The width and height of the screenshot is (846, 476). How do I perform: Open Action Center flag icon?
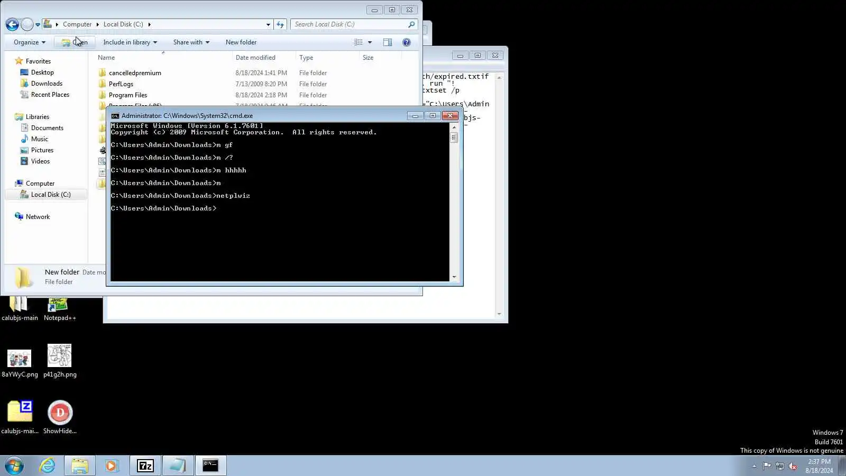[767, 466]
